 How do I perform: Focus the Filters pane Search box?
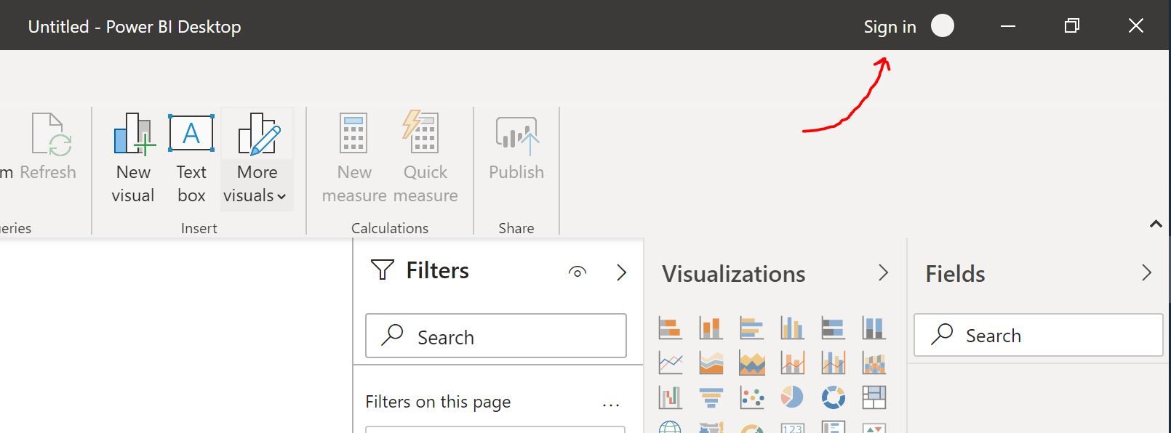(x=496, y=336)
